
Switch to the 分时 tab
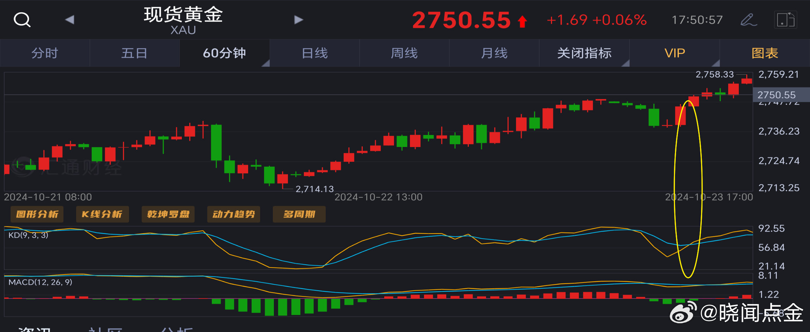pos(45,53)
